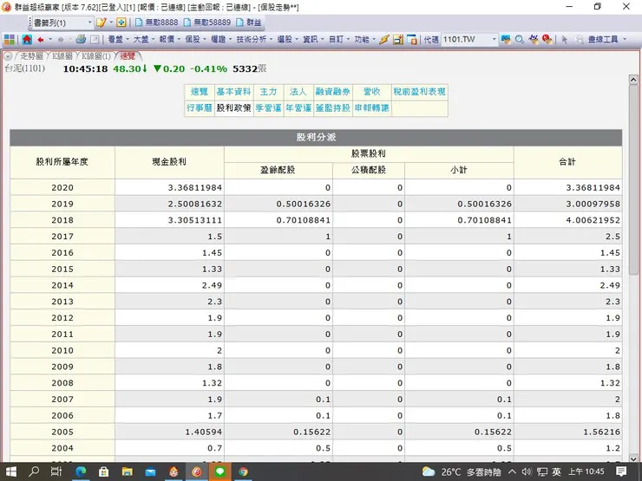Open bookmark 無敵8888
Screen dimensions: 642x481
pyautogui.click(x=157, y=23)
